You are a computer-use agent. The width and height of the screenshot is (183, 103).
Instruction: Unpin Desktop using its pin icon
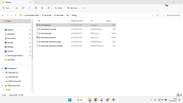click(x=30, y=30)
